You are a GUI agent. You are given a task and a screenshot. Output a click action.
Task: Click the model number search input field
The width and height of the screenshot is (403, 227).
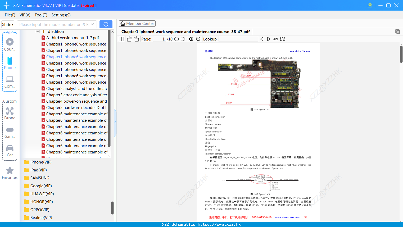pyautogui.click(x=54, y=24)
